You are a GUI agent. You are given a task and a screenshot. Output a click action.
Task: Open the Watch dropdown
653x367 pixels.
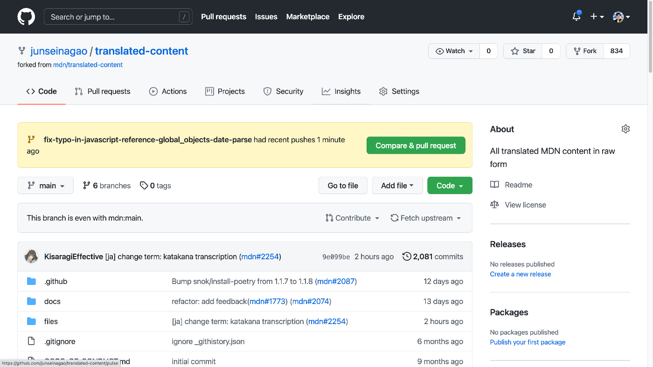(454, 51)
